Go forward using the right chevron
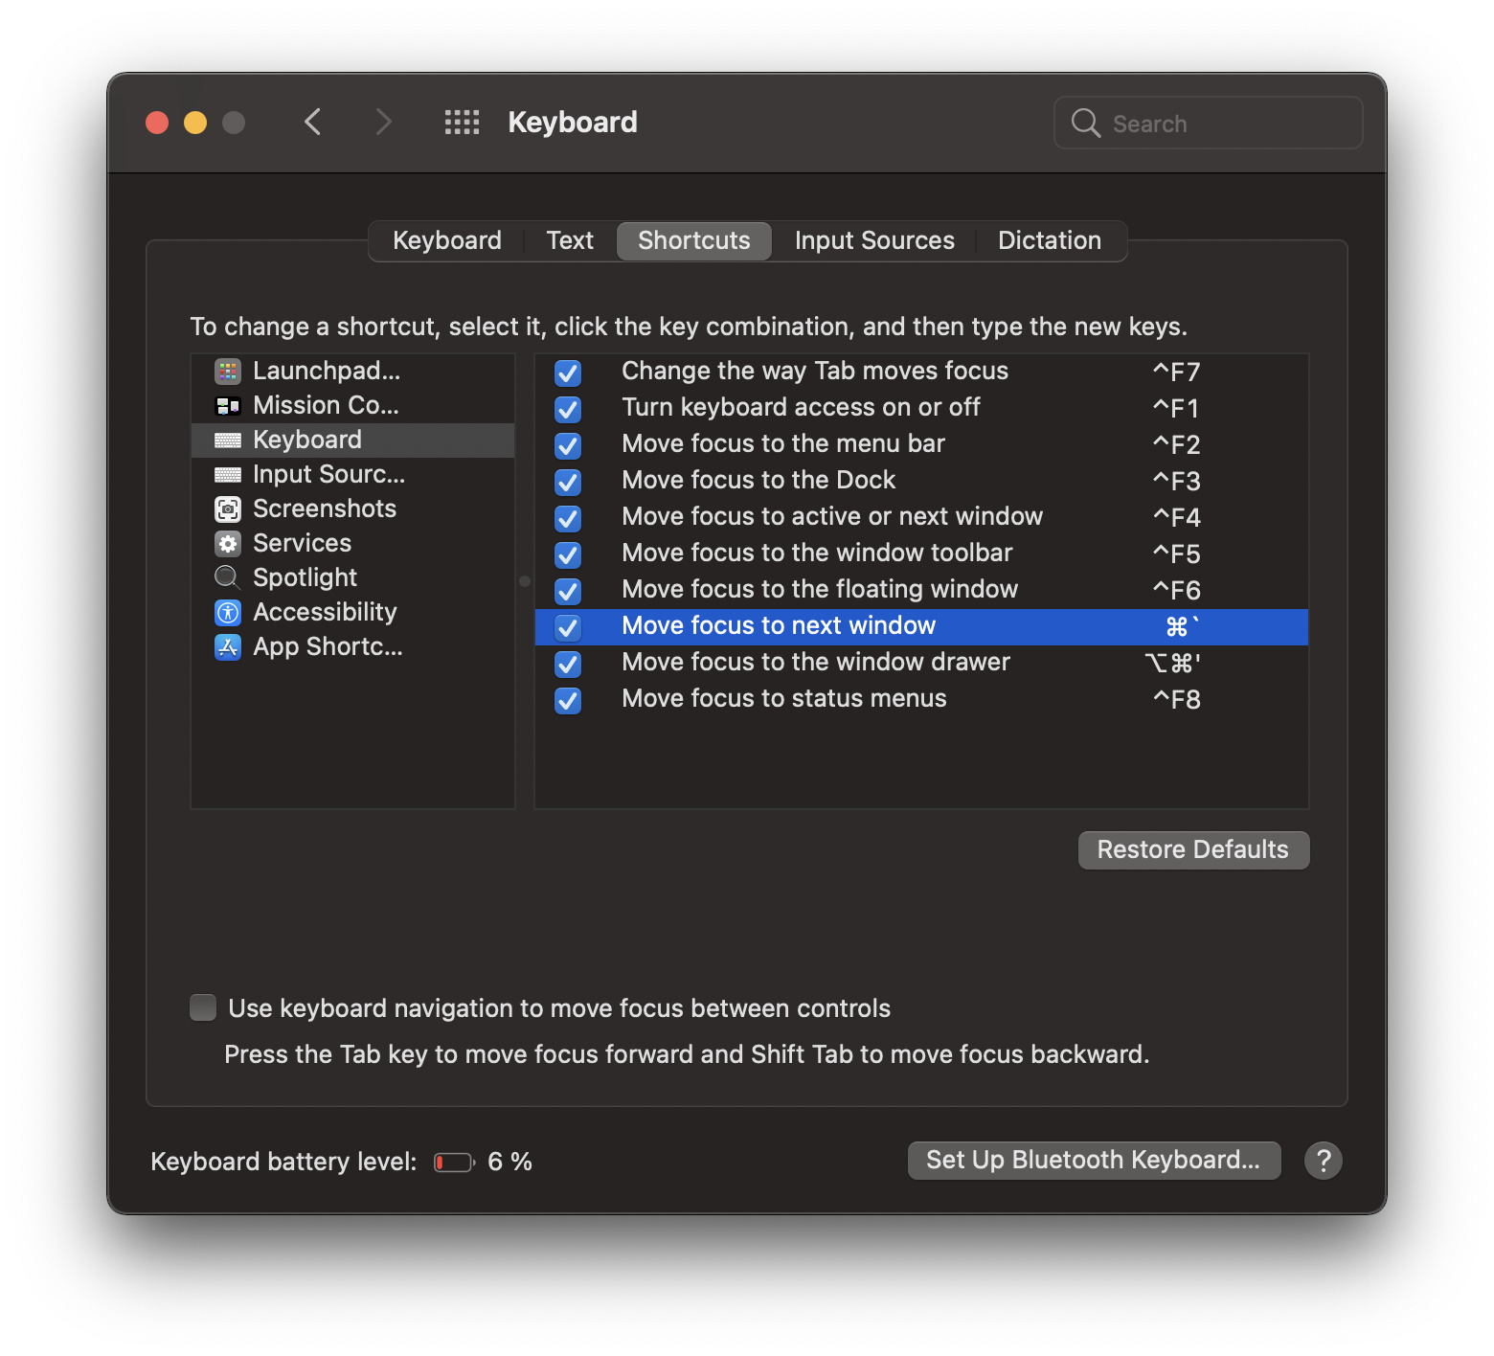Image resolution: width=1494 pixels, height=1356 pixels. click(x=383, y=123)
